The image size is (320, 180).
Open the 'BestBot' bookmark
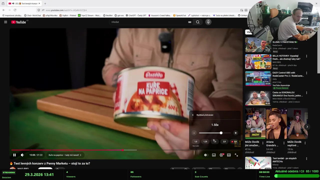pos(107,15)
